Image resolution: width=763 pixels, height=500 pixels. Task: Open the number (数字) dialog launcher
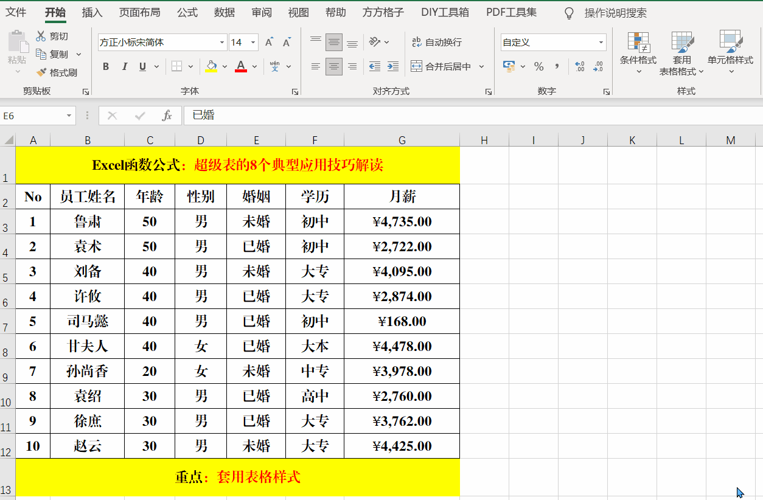tap(607, 92)
